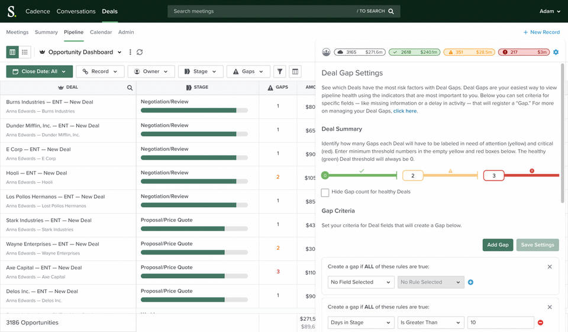Refresh the Opportunity Dashboard
The height and width of the screenshot is (332, 568).
pos(140,52)
